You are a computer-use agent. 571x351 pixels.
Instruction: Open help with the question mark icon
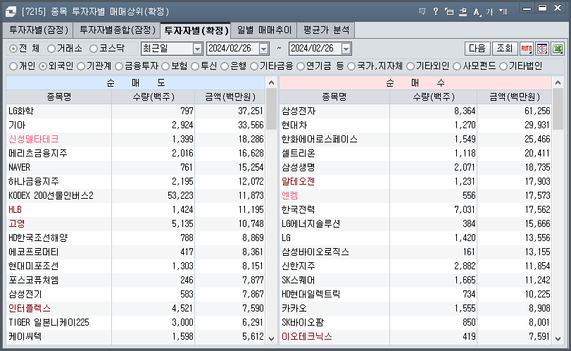coord(436,12)
